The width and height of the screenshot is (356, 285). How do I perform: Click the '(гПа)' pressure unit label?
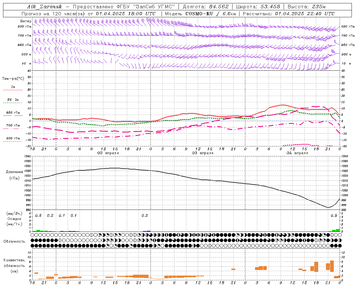click(x=14, y=178)
